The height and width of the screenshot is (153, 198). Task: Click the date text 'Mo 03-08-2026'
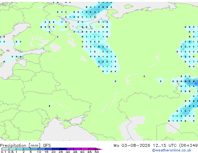point(132,146)
